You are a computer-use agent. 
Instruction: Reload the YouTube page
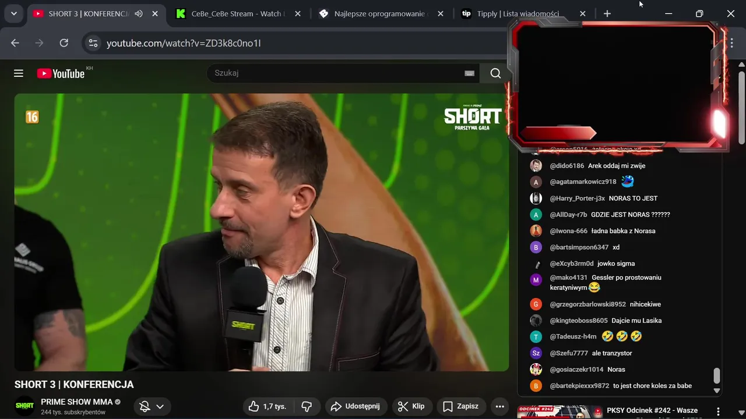pos(64,43)
